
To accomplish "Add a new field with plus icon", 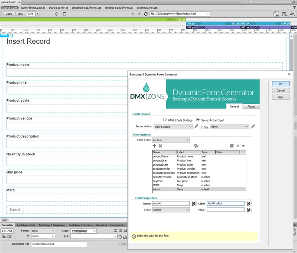I will tap(154, 145).
